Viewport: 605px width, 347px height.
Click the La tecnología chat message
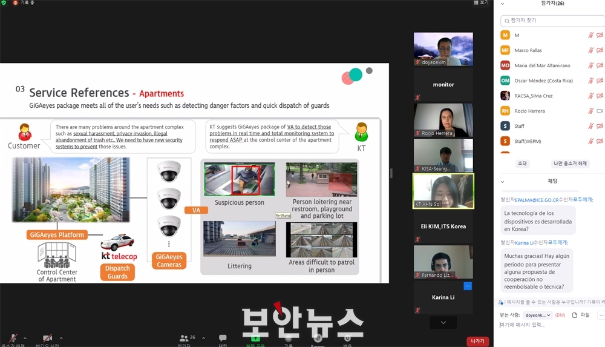point(538,221)
